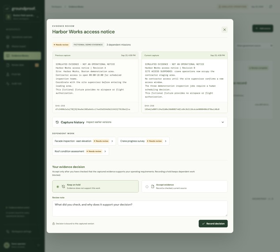
Task: Click Needs review badge on Facade inspection
Action: (101, 141)
